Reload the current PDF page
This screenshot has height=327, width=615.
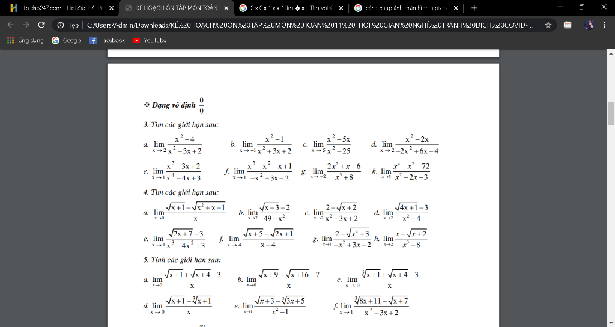tap(41, 25)
